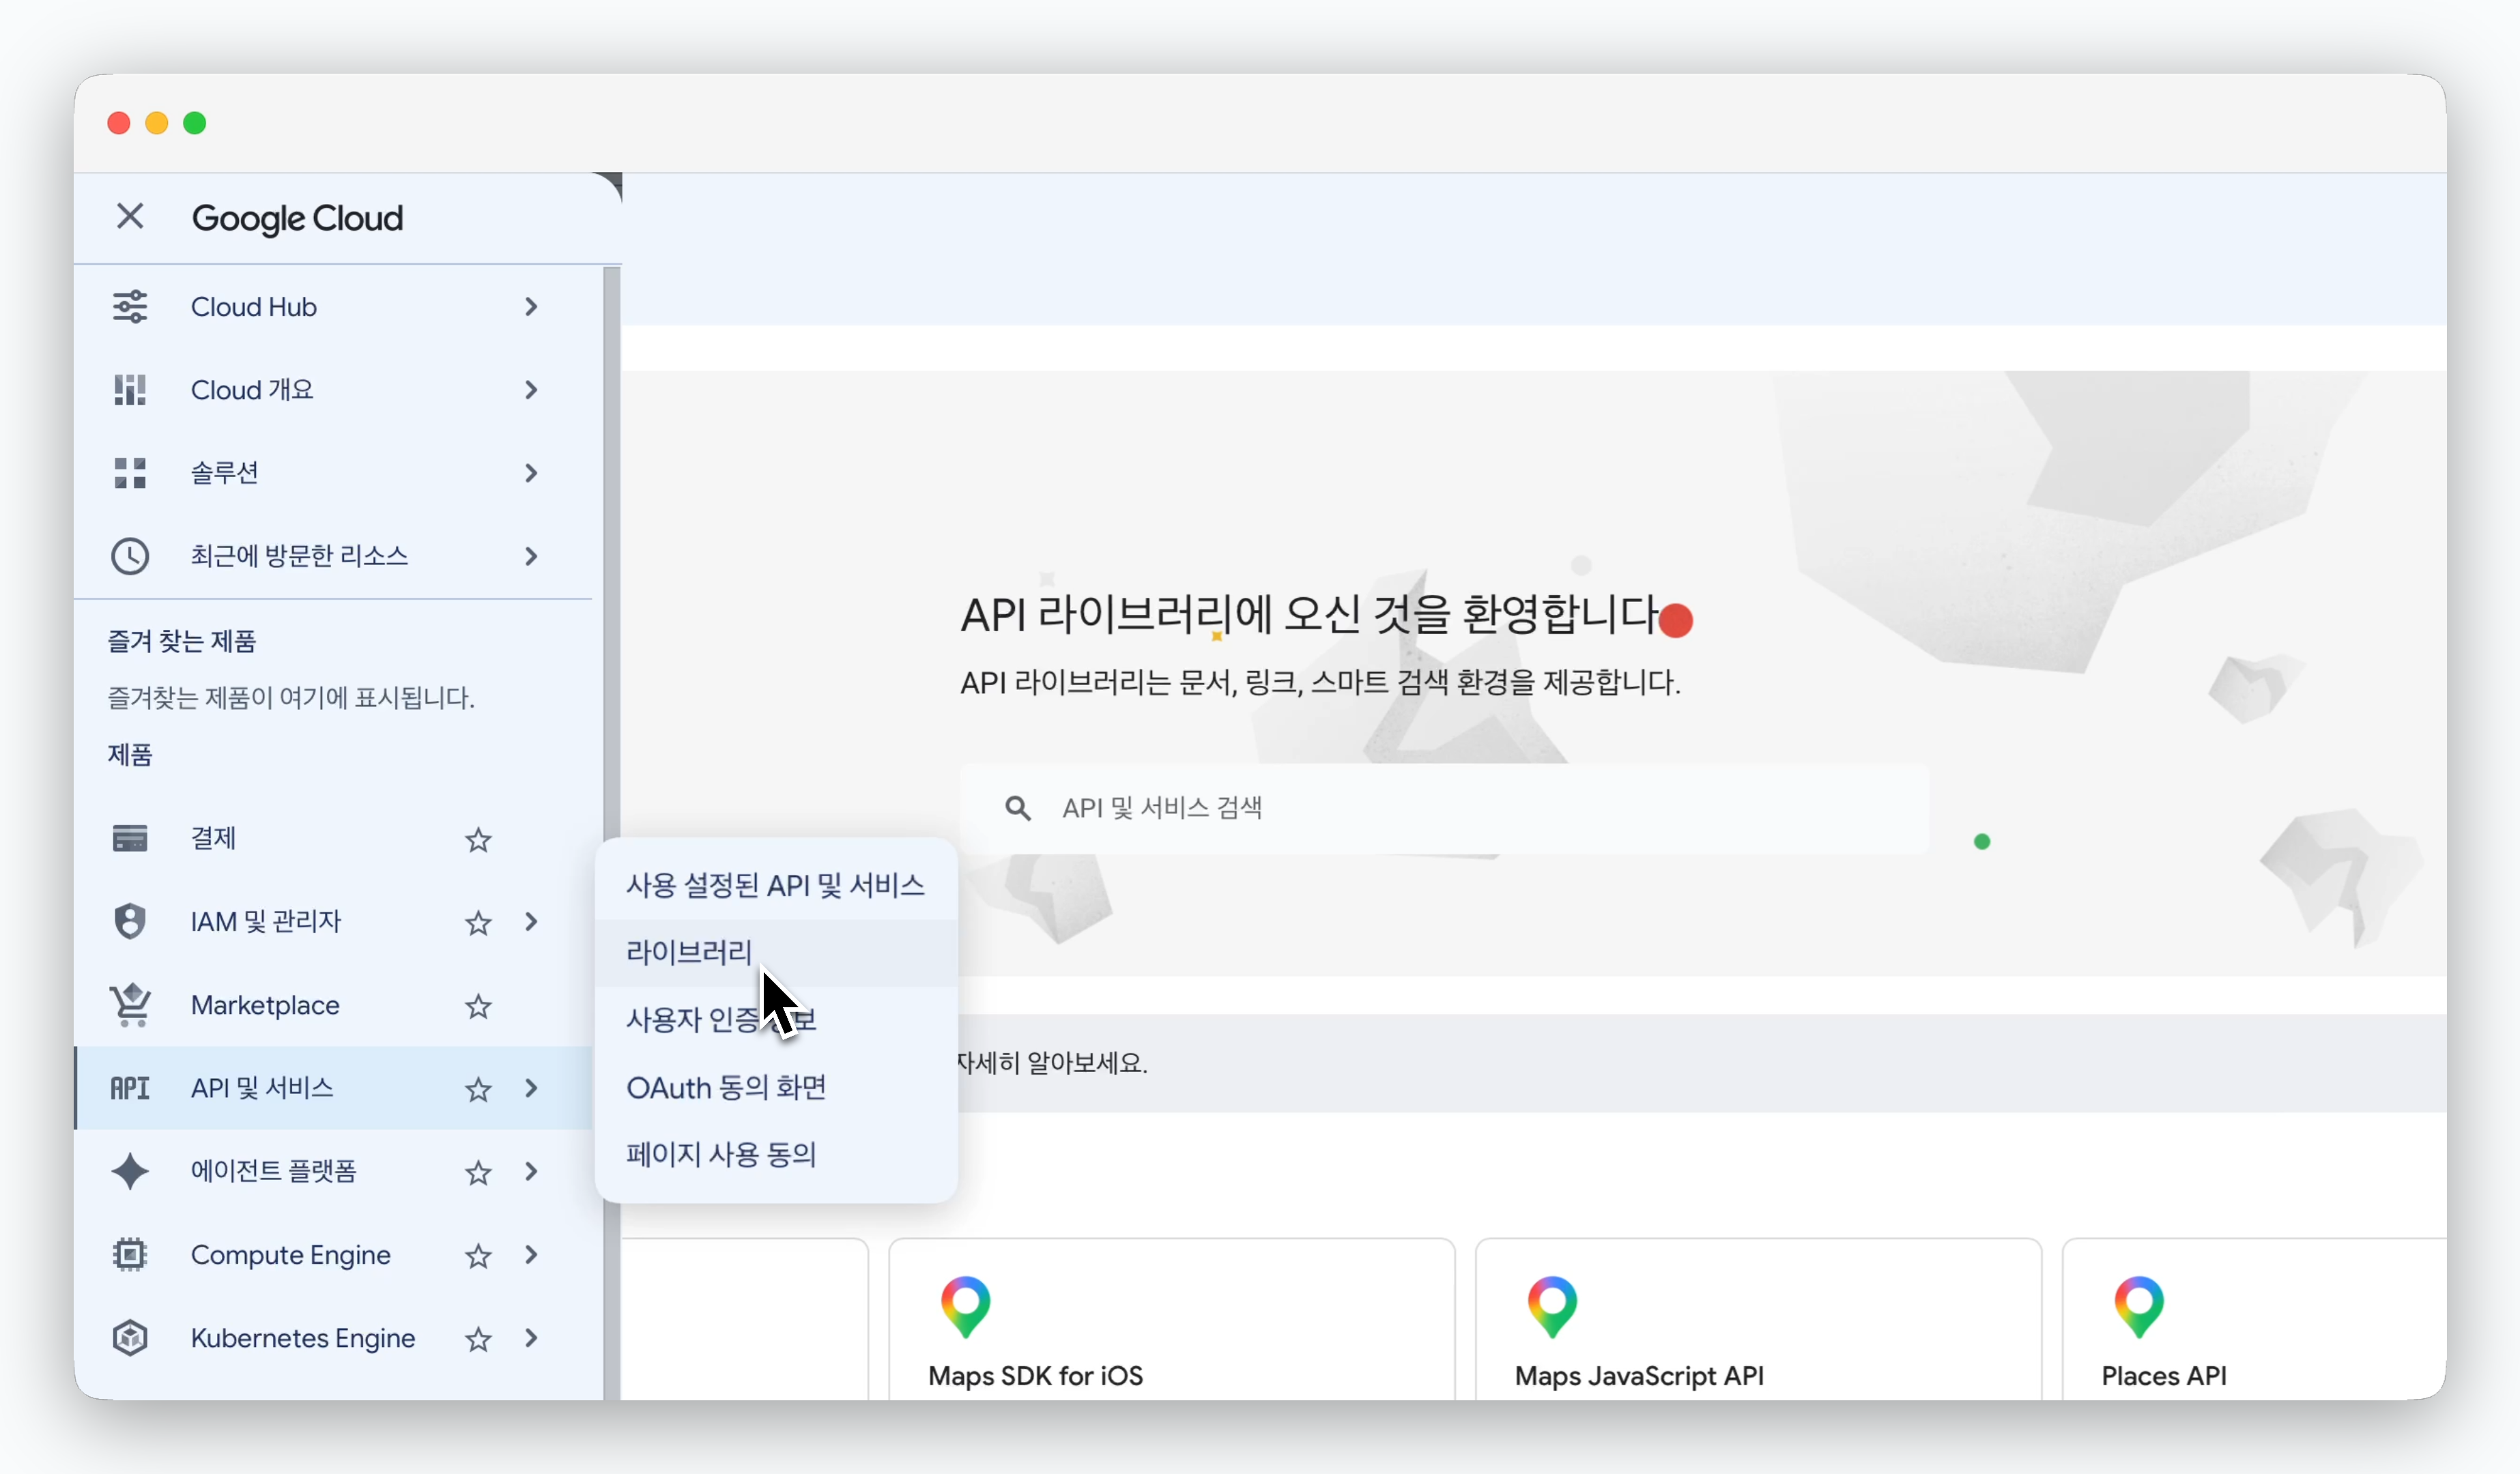Image resolution: width=2520 pixels, height=1474 pixels.
Task: Click the 자세히 알아보세요 text
Action: pos(1052,1062)
